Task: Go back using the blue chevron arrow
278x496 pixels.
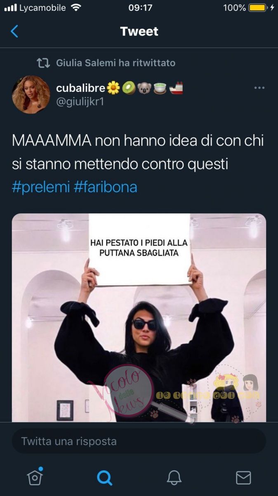Action: (14, 31)
